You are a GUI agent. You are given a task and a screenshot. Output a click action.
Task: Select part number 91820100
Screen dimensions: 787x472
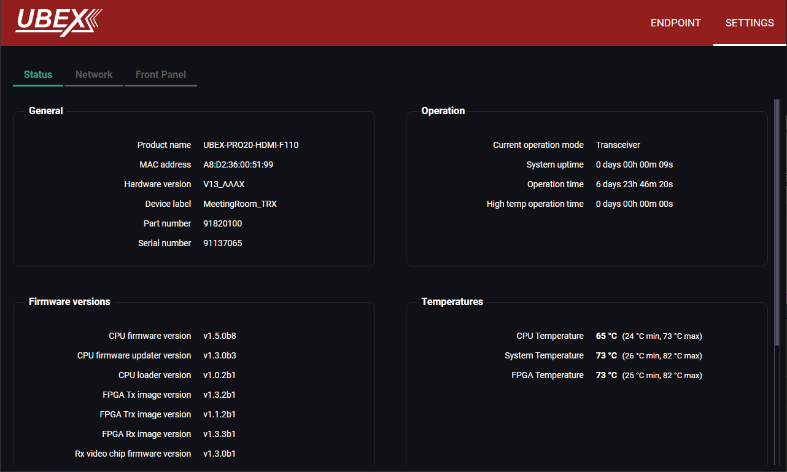point(223,223)
